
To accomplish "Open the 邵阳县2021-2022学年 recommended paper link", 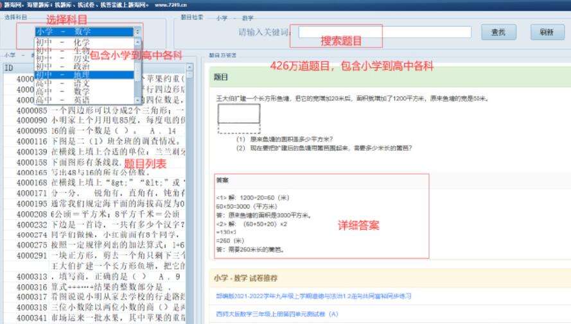I will click(x=314, y=296).
